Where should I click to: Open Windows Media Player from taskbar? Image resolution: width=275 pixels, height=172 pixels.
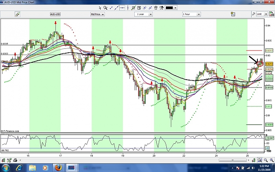(x=45, y=168)
